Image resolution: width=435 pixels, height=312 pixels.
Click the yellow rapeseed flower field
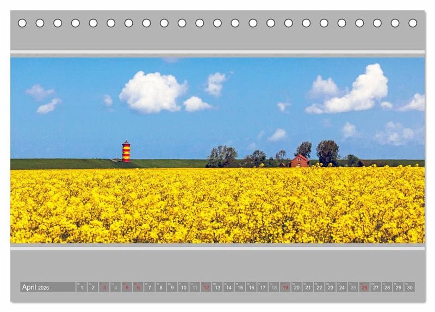coord(217,206)
